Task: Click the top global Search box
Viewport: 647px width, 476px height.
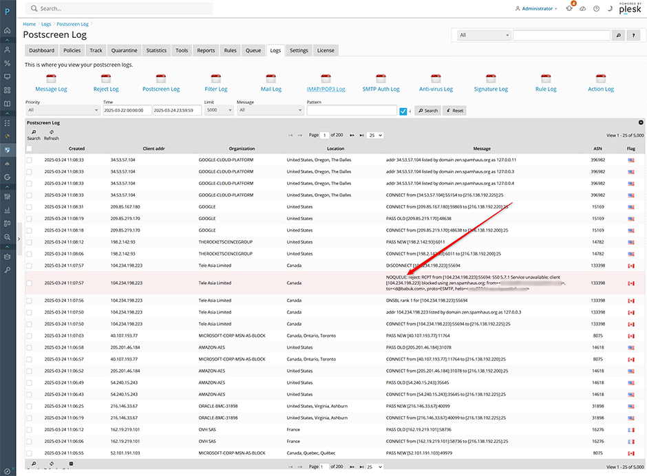Action: coord(119,8)
